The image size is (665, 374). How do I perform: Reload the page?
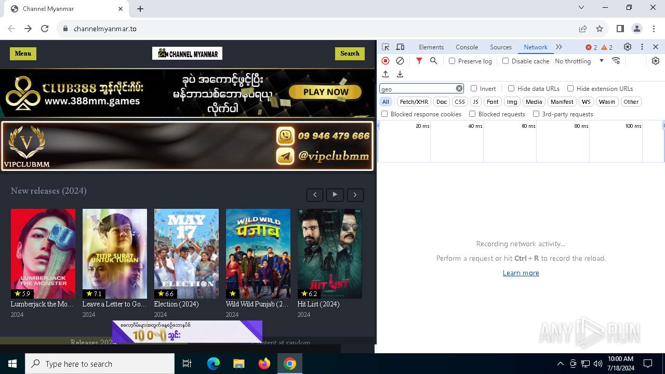[x=45, y=29]
